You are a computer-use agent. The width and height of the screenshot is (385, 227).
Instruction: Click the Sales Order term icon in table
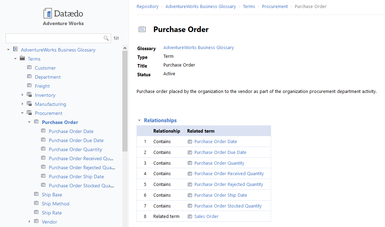[x=190, y=217]
